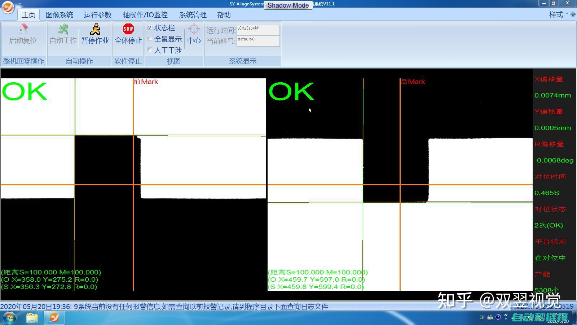577x325 pixels.
Task: Click the 产能 count 5308个
Action: pos(547,290)
